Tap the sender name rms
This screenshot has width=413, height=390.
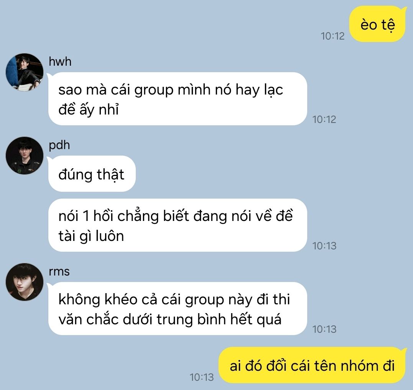click(x=59, y=271)
